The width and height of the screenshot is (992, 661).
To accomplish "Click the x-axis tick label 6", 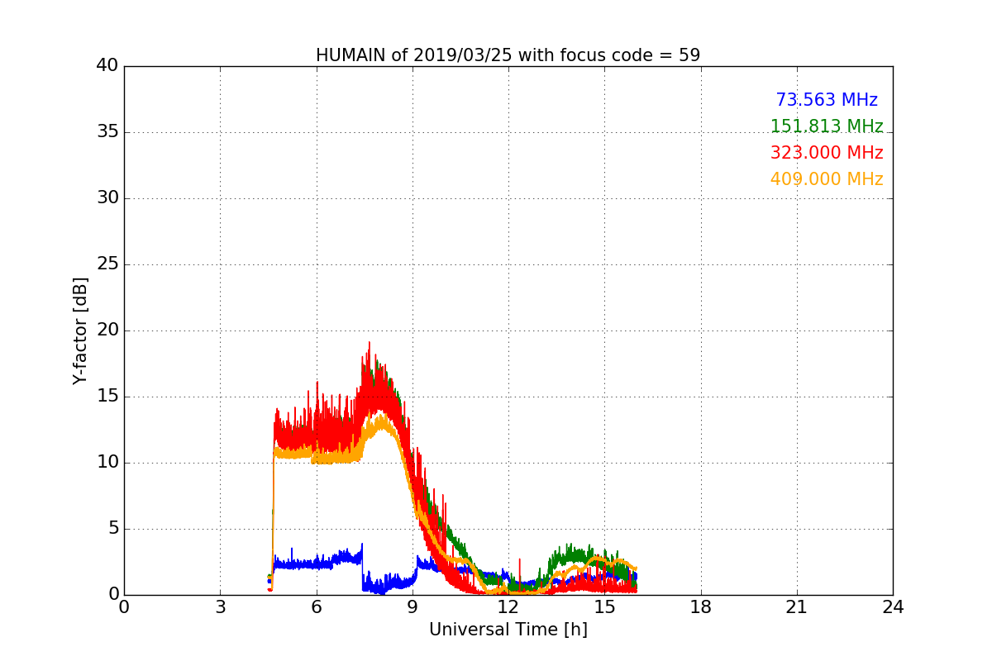I will coord(317,607).
